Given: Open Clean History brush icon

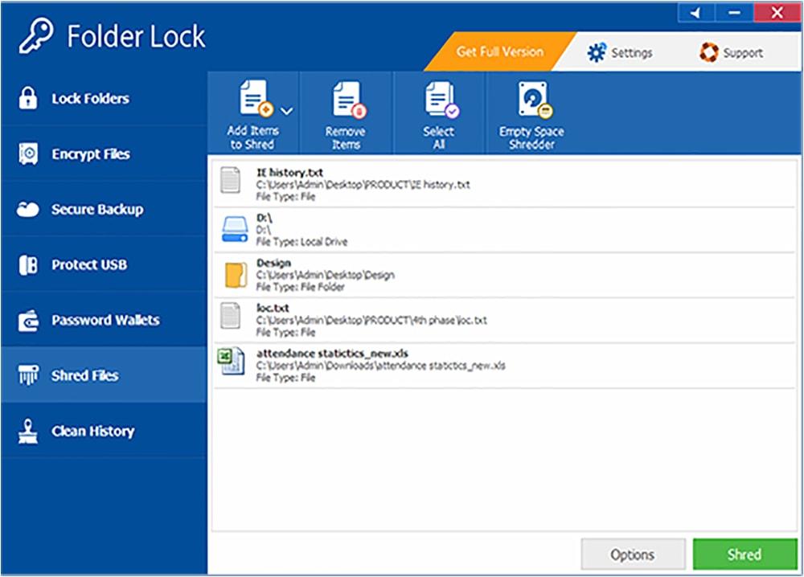Looking at the screenshot, I should [27, 431].
